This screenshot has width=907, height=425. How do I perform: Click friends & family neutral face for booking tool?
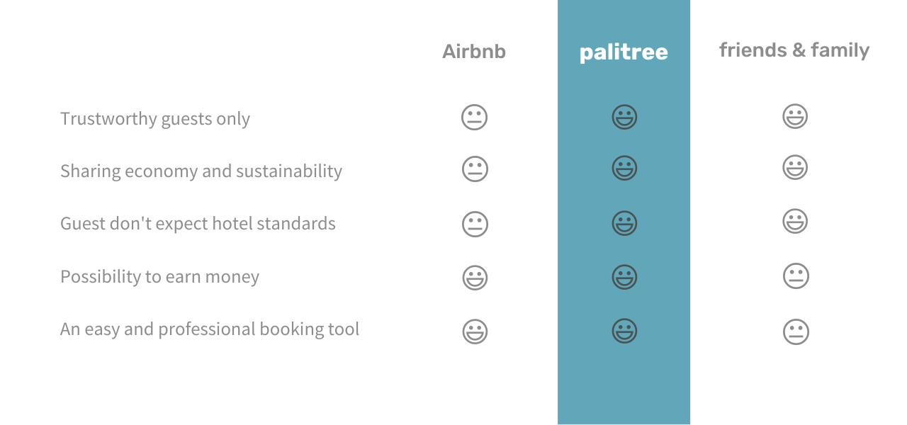[796, 331]
